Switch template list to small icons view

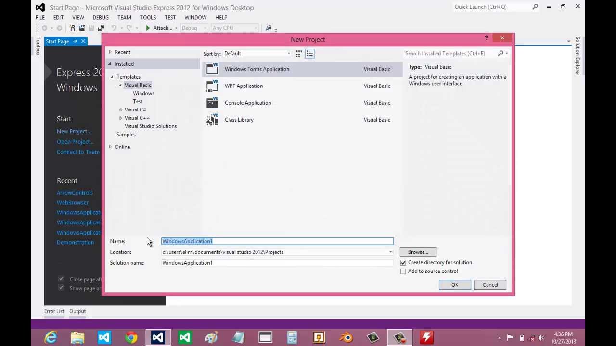point(299,53)
